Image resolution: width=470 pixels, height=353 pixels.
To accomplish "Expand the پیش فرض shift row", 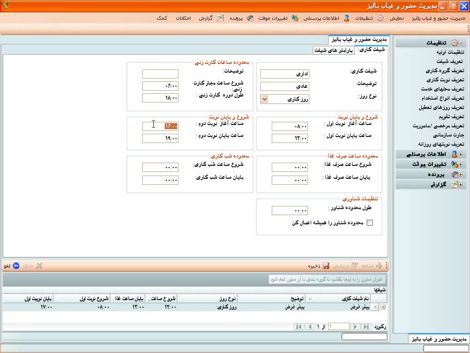I will [x=383, y=307].
